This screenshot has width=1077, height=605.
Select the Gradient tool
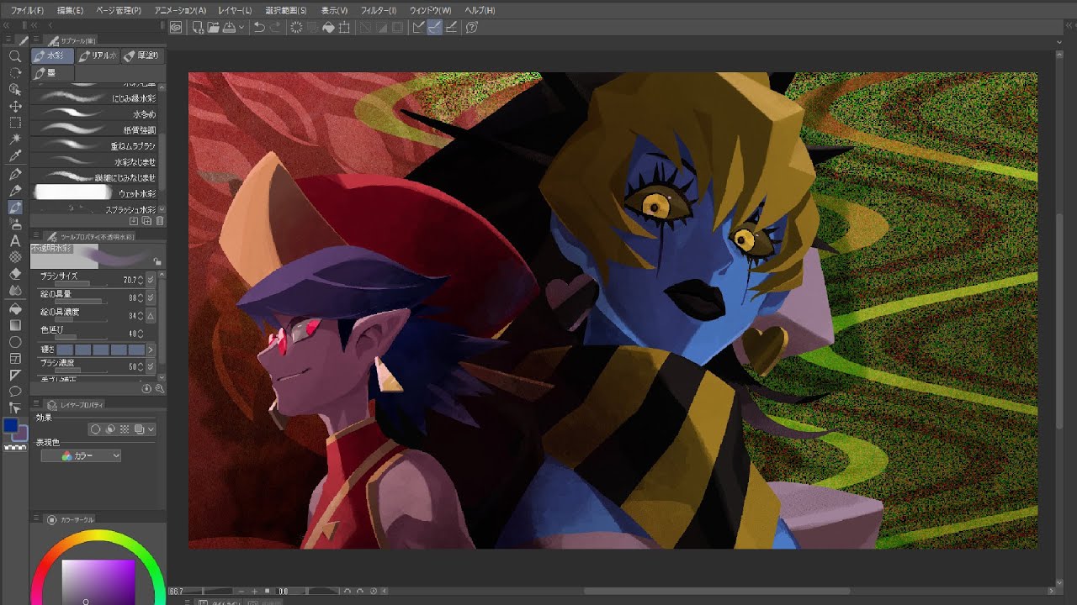pos(15,325)
